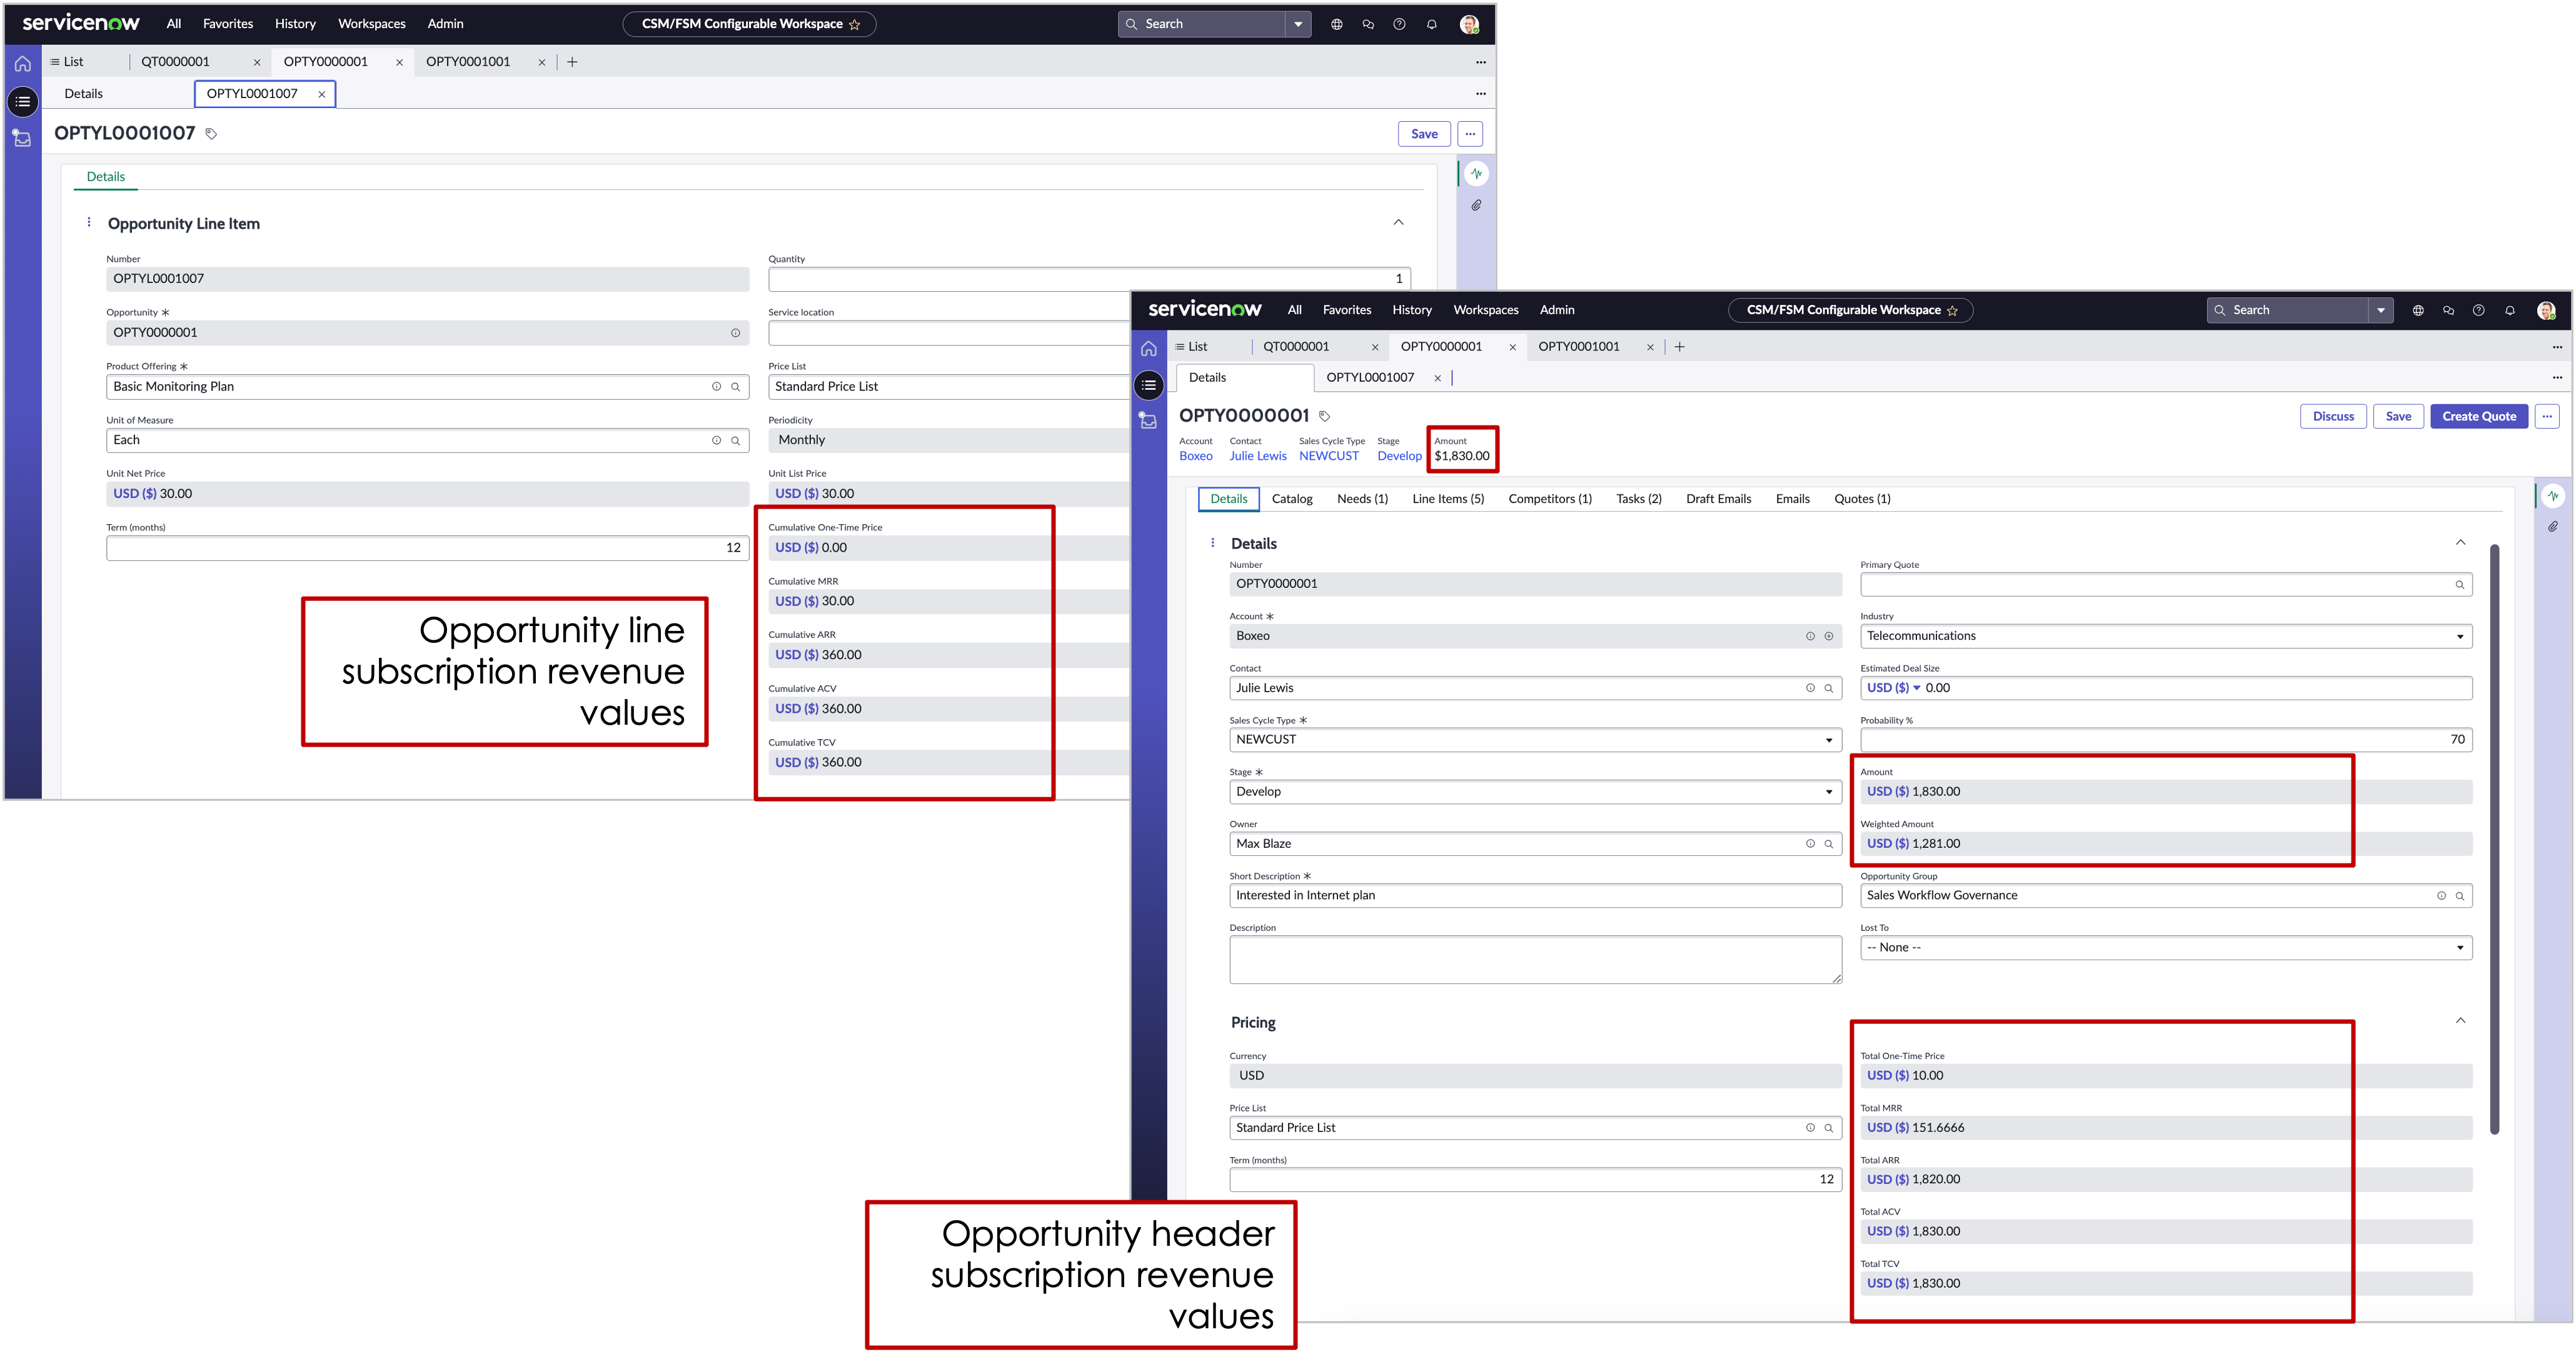Screen dimensions: 2576x1357
Task: Collapse the Details section in the front window
Action: (2461, 542)
